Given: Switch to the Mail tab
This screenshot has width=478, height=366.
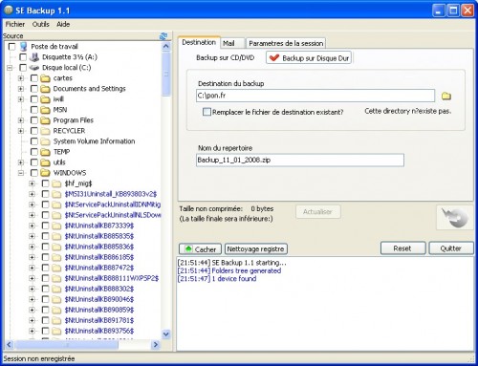Looking at the screenshot, I should 232,43.
